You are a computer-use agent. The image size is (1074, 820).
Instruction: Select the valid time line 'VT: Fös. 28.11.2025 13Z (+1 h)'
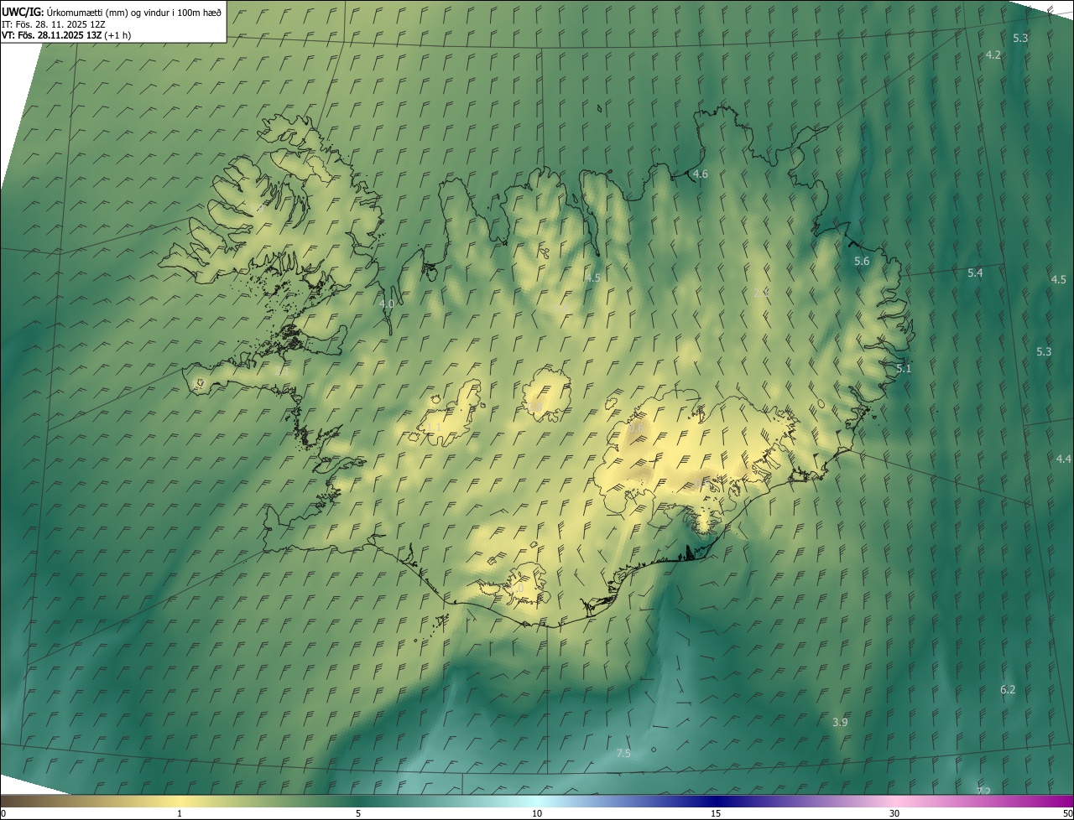66,35
